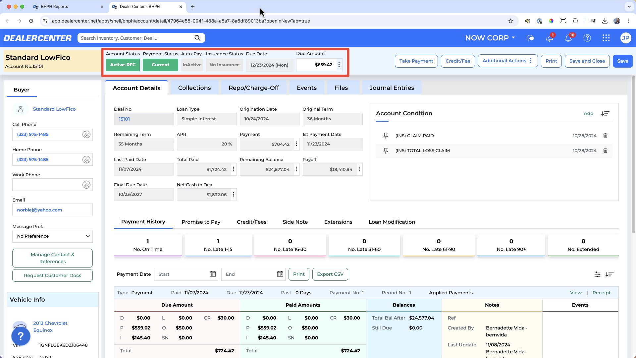Click the Credit/Fee button
The width and height of the screenshot is (636, 358).
coord(458,61)
